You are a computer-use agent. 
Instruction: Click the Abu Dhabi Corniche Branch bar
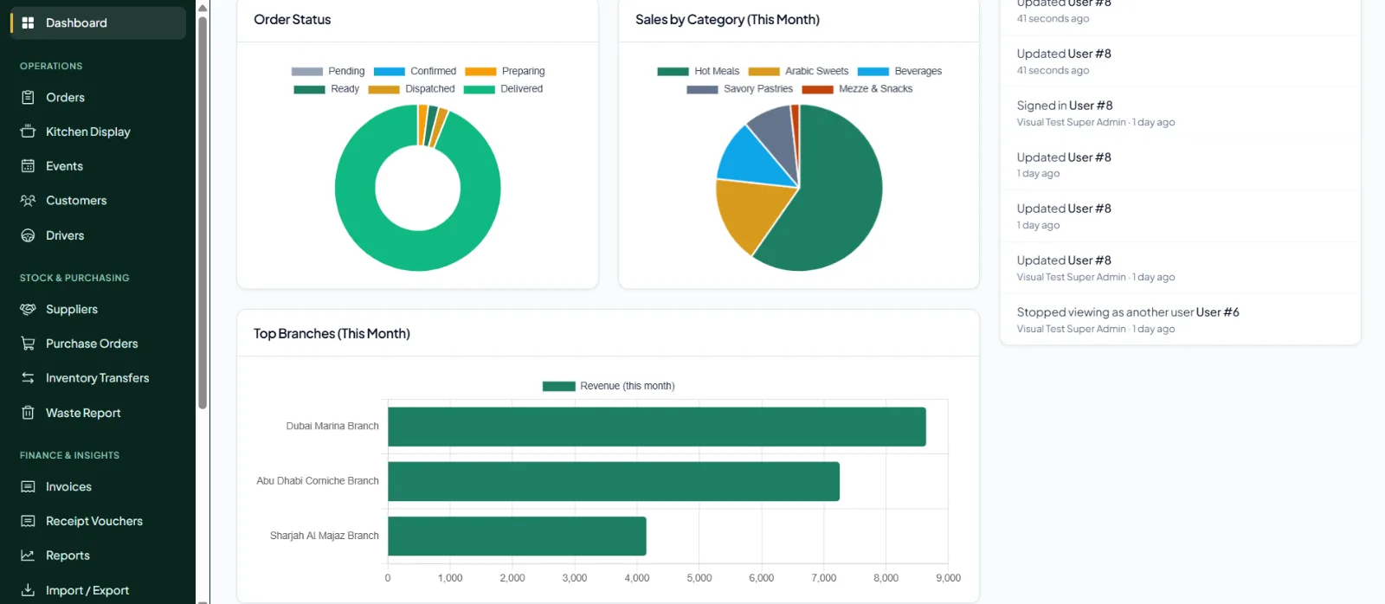point(614,481)
